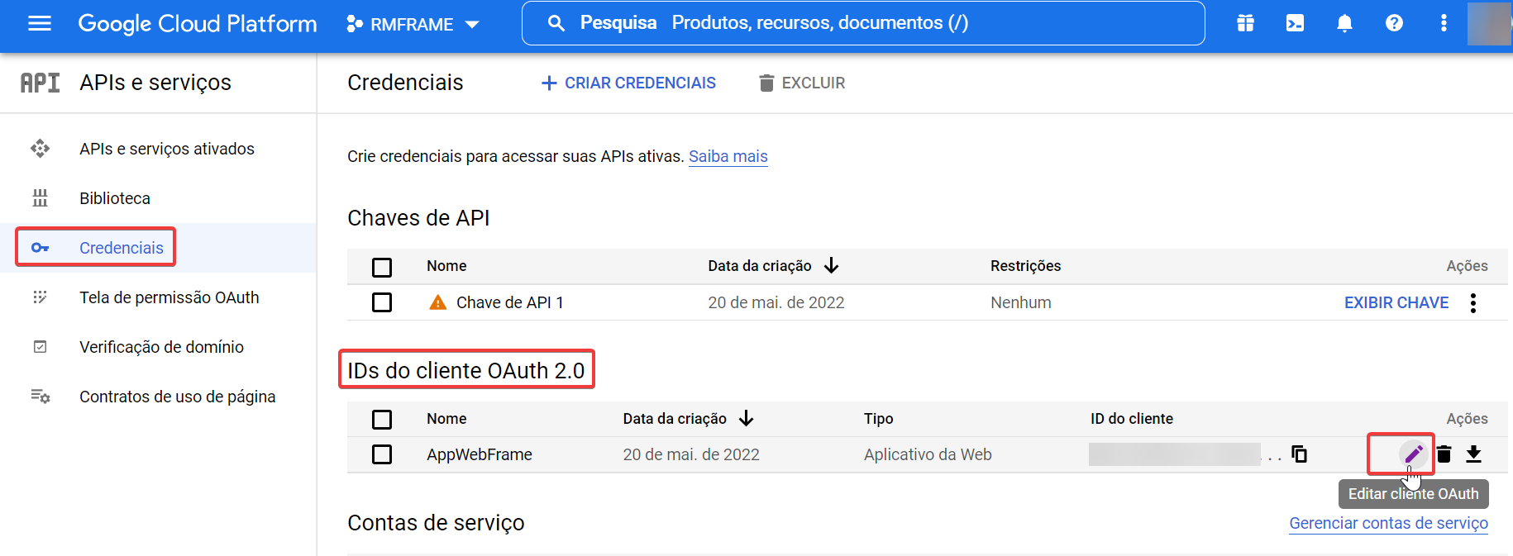The height and width of the screenshot is (556, 1513).
Task: Click the Aplicativo da Web cell
Action: coord(928,454)
